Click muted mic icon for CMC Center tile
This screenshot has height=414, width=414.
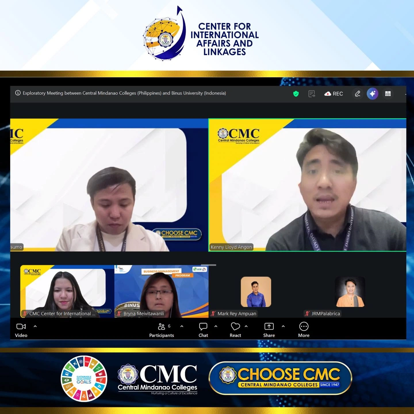coord(25,313)
